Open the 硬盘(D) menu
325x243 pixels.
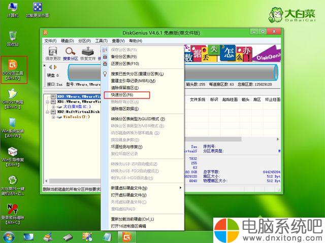pos(68,41)
